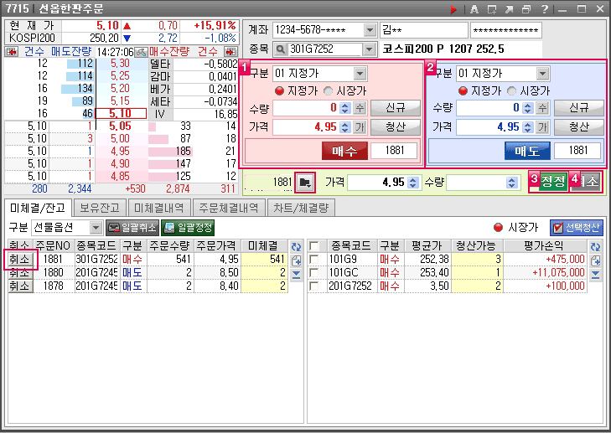The height and width of the screenshot is (433, 611).
Task: Click the 선택청산 button
Action: click(577, 228)
